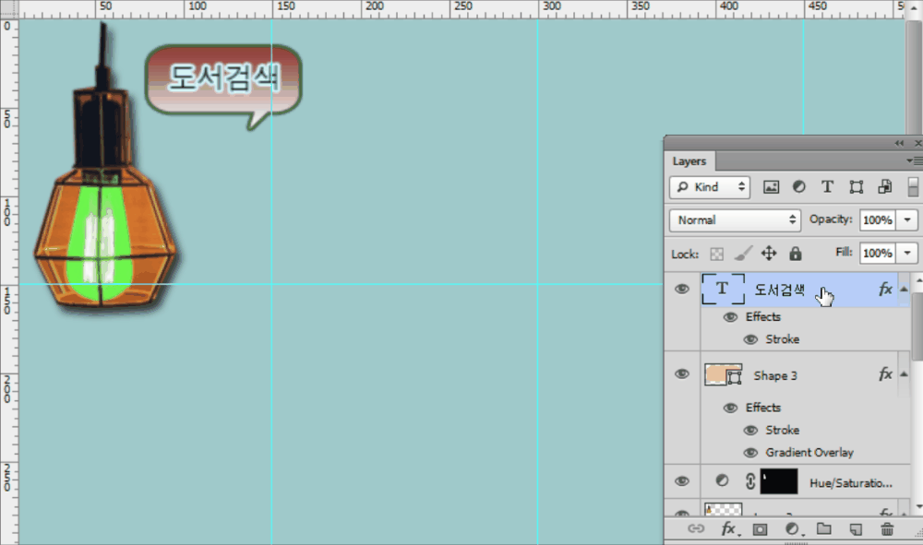Click the Hue/Saturation adjustment icon

(722, 480)
